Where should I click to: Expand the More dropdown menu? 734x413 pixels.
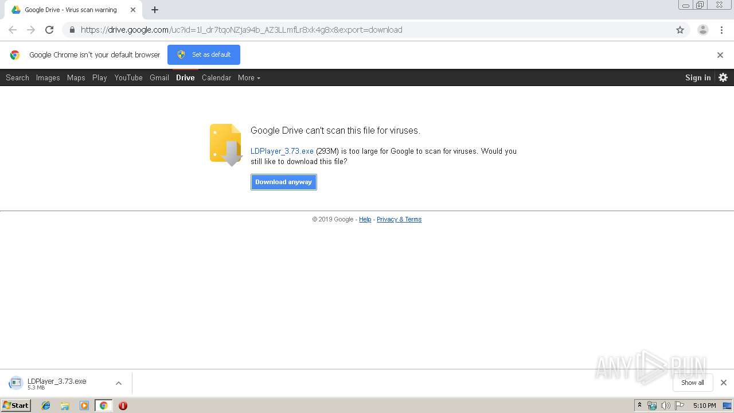(249, 77)
